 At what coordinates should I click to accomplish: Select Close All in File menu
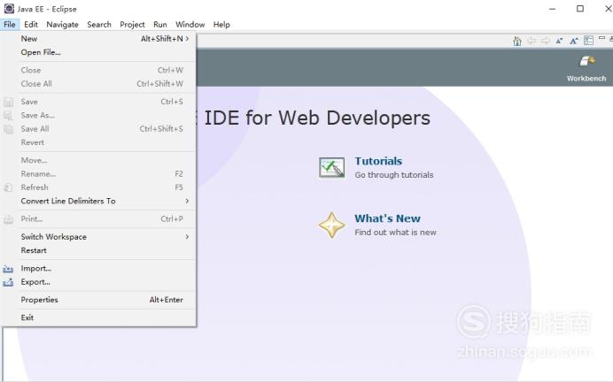point(98,84)
